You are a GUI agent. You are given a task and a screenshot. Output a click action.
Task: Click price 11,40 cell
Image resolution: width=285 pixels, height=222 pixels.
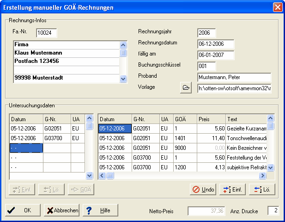pyautogui.click(x=211, y=138)
